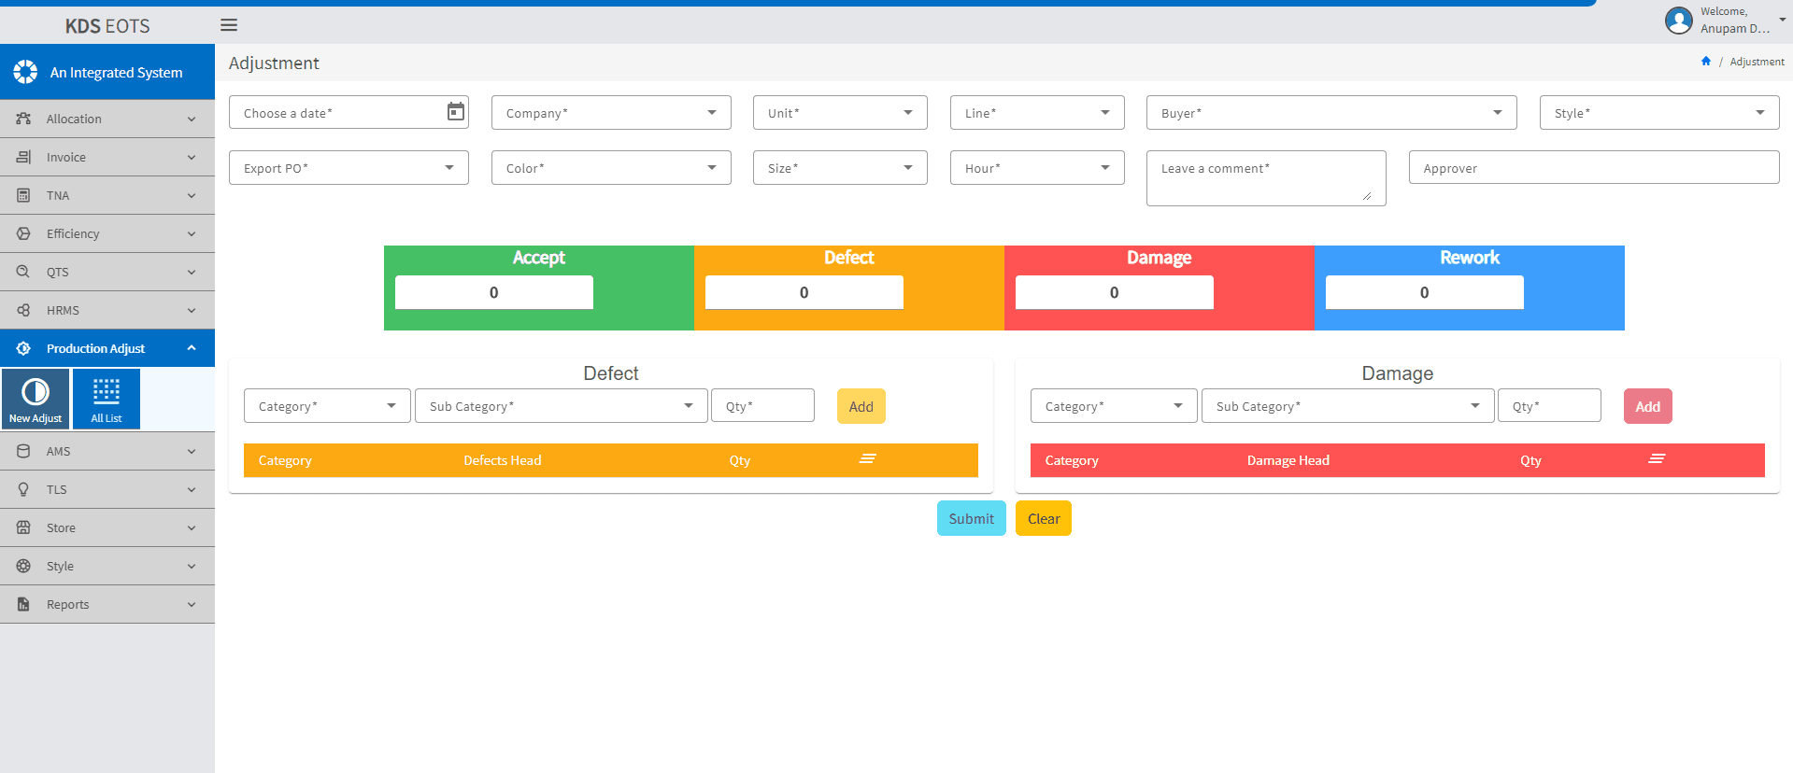This screenshot has height=773, width=1793.
Task: Click the Leave a comment text area
Action: pyautogui.click(x=1265, y=177)
